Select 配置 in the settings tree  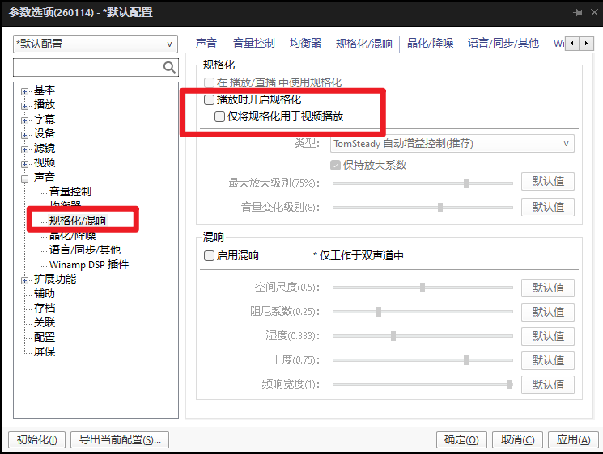45,338
